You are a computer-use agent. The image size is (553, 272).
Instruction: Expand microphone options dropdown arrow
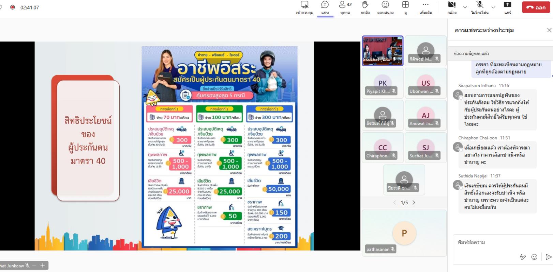tap(493, 7)
